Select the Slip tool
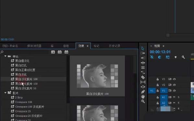194x121 pixels. tap(143, 82)
